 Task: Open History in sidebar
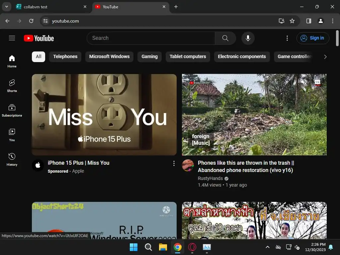(x=12, y=160)
